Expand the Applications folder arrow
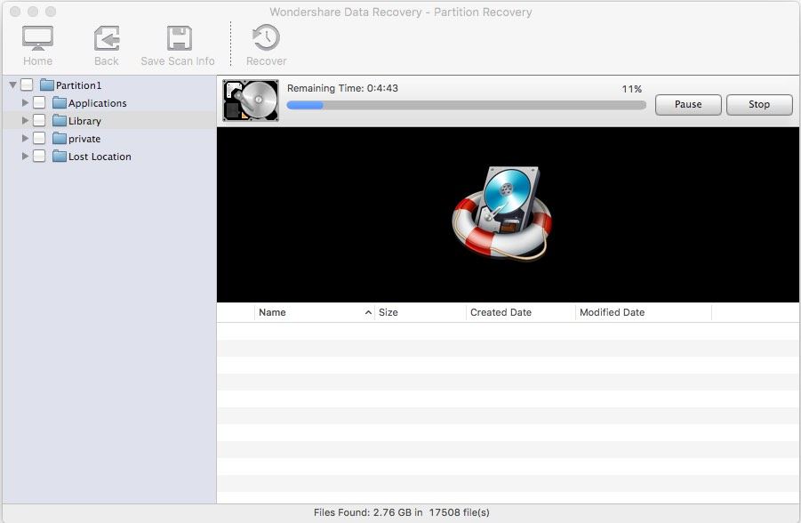This screenshot has height=523, width=801. click(x=25, y=103)
